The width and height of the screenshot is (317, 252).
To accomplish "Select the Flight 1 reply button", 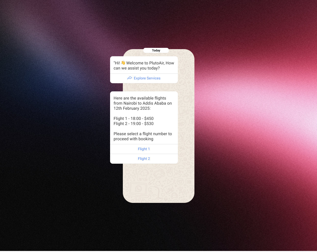I will [144, 149].
